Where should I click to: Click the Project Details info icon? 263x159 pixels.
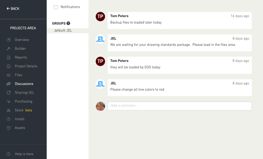(9, 66)
